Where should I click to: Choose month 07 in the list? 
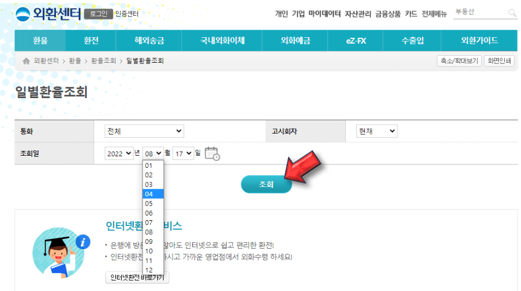pos(153,222)
